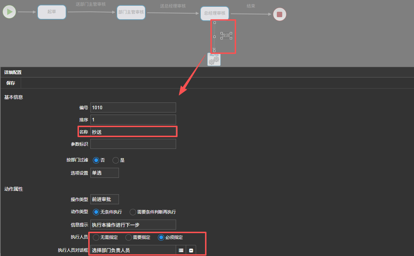Click the red end node icon
The width and height of the screenshot is (414, 256).
point(279,14)
